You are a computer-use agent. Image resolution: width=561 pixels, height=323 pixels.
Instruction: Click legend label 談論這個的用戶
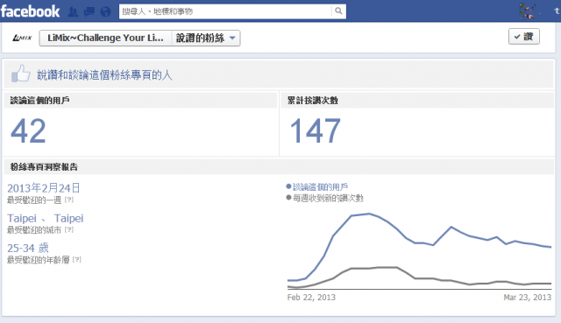point(320,186)
